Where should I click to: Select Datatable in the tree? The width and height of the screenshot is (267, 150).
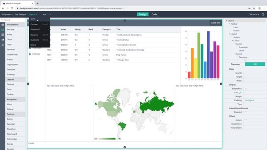243,47
